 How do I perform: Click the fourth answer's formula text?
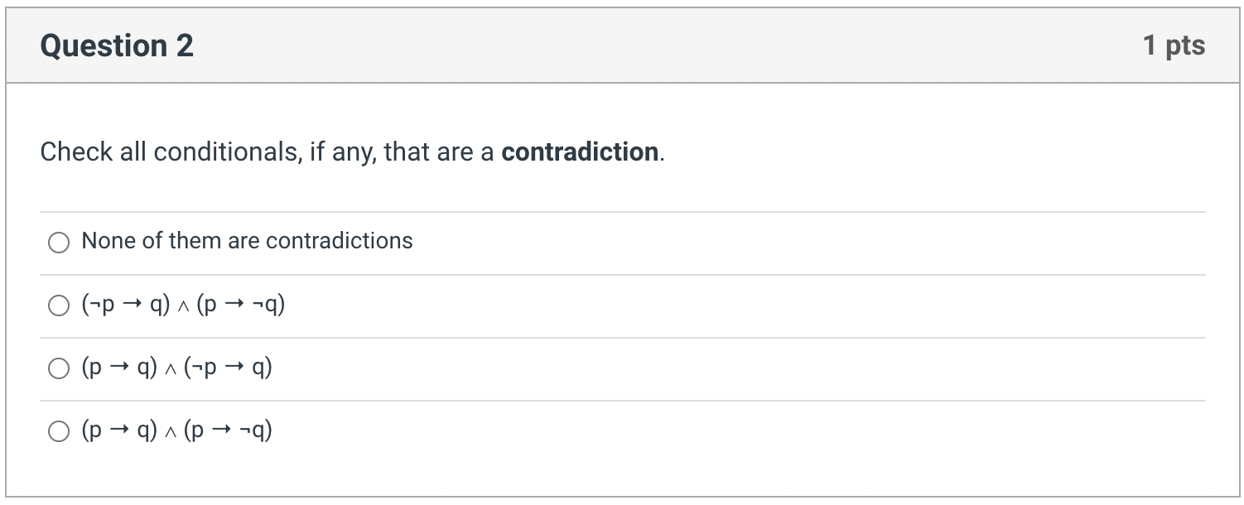tap(176, 430)
